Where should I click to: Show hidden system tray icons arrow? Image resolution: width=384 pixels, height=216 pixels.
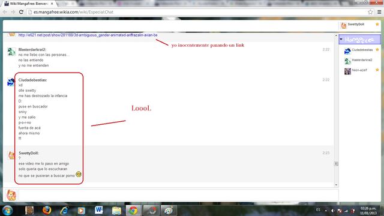pyautogui.click(x=326, y=211)
